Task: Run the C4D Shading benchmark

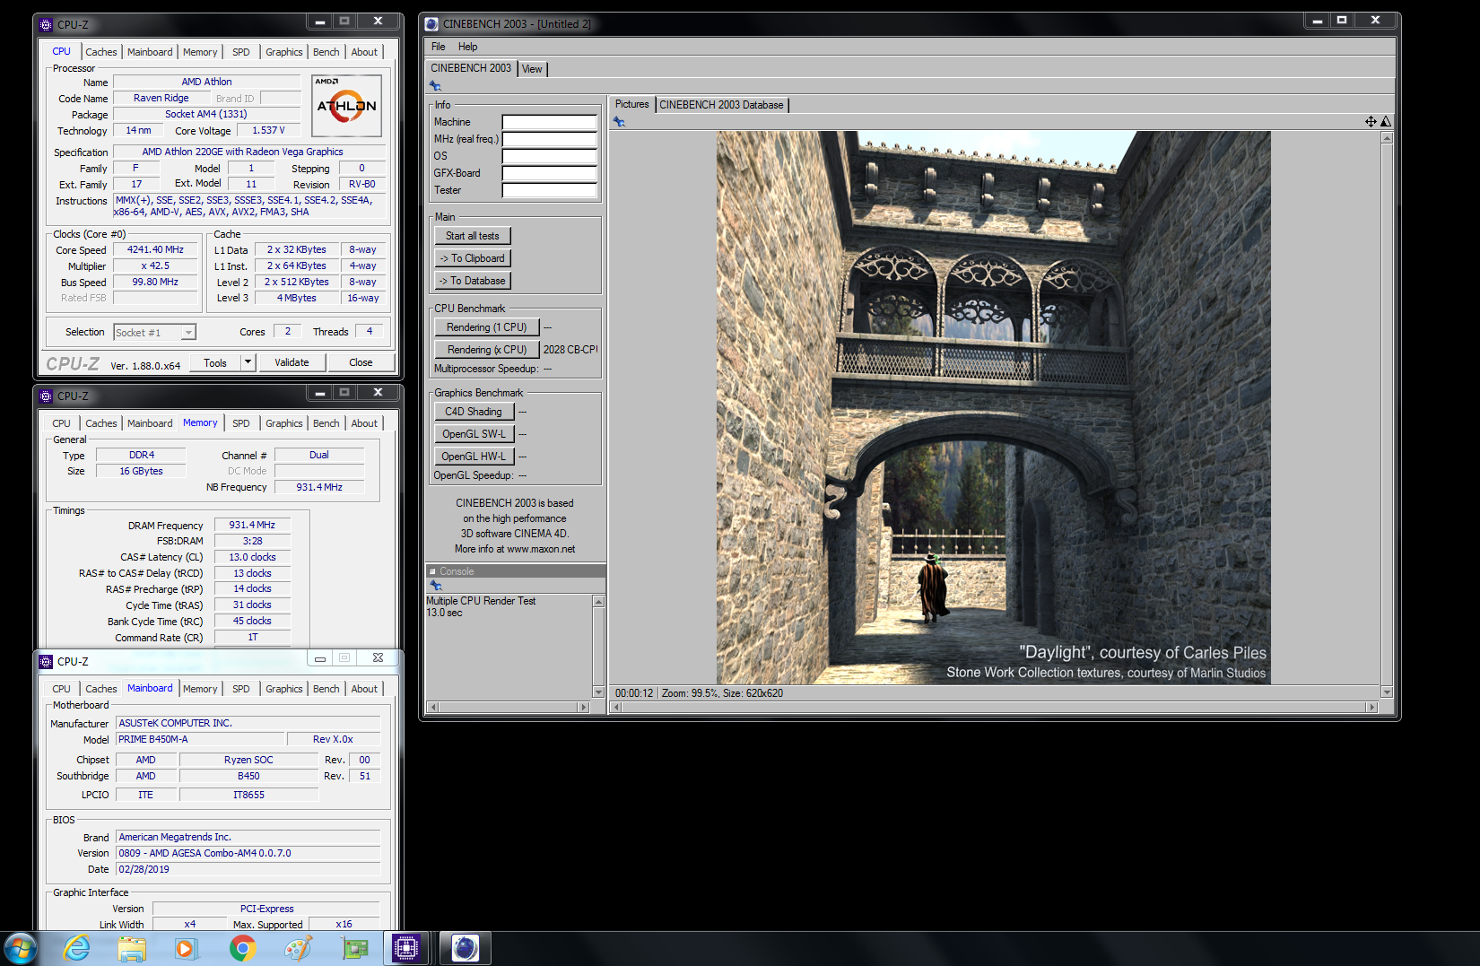Action: pyautogui.click(x=474, y=412)
